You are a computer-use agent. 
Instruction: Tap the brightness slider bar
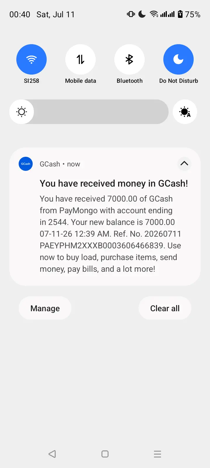click(89, 112)
